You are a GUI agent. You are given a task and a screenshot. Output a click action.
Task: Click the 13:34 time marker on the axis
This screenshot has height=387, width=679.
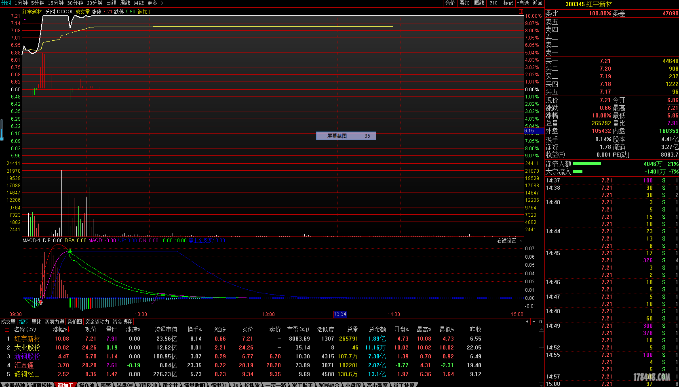pyautogui.click(x=340, y=314)
